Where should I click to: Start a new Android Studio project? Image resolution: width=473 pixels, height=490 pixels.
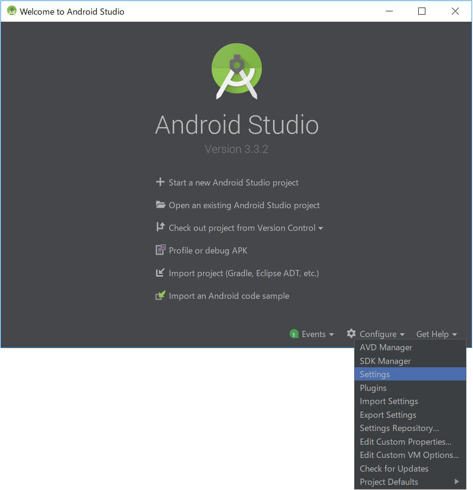[x=233, y=183]
